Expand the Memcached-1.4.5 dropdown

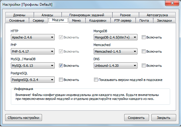click(x=115, y=51)
